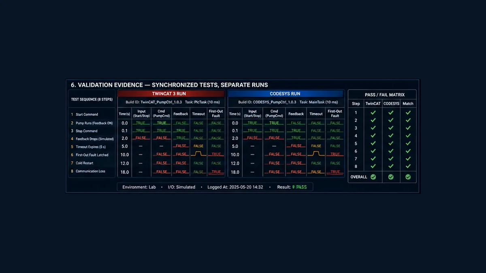The height and width of the screenshot is (273, 486).
Task: Click the CODESYS checkmark for step 1
Action: point(391,113)
